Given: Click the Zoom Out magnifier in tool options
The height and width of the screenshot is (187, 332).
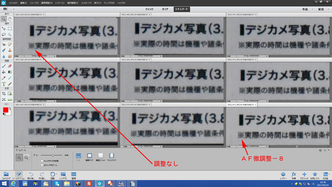Looking at the screenshot, I should 26,158.
